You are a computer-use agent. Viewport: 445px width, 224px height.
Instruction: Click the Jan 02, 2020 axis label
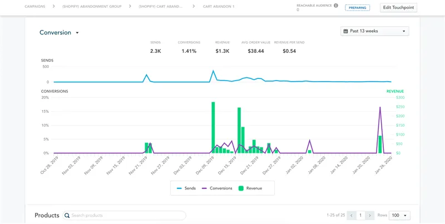(x=294, y=166)
